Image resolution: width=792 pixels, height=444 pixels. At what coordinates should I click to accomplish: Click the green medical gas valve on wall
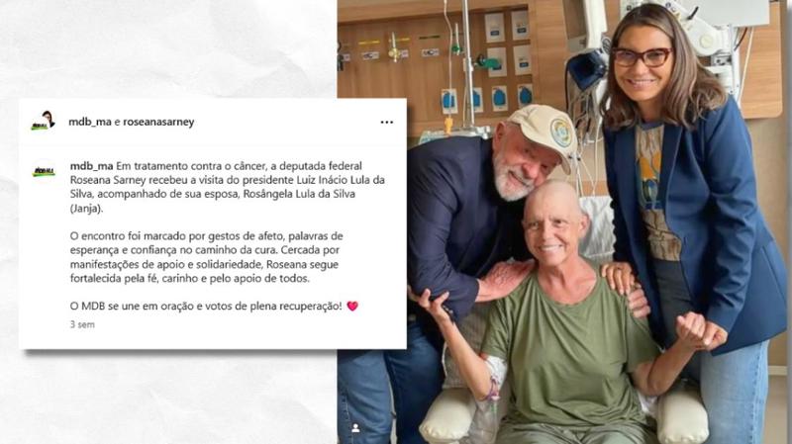487,62
